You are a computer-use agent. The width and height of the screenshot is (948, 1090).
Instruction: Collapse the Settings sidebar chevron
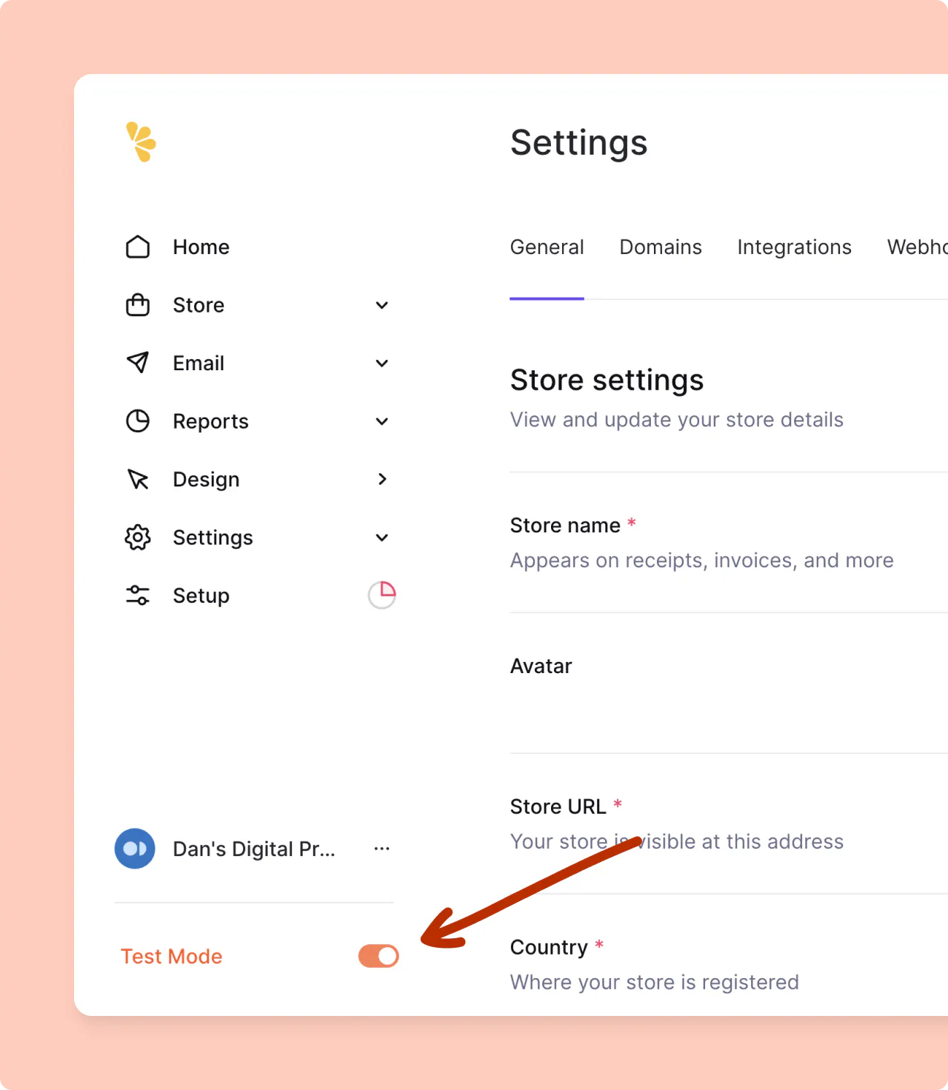pyautogui.click(x=382, y=538)
